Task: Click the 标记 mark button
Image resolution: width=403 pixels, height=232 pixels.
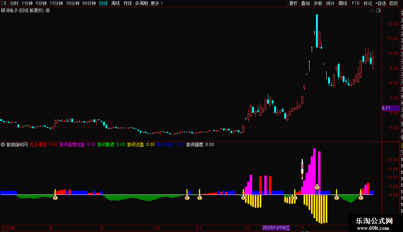Action: coord(368,3)
